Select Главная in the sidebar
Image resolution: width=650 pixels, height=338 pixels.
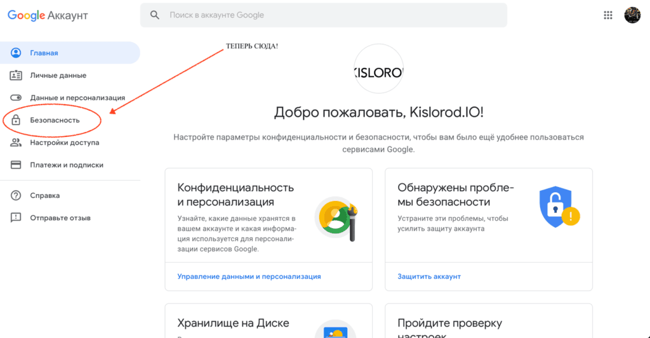pyautogui.click(x=44, y=53)
